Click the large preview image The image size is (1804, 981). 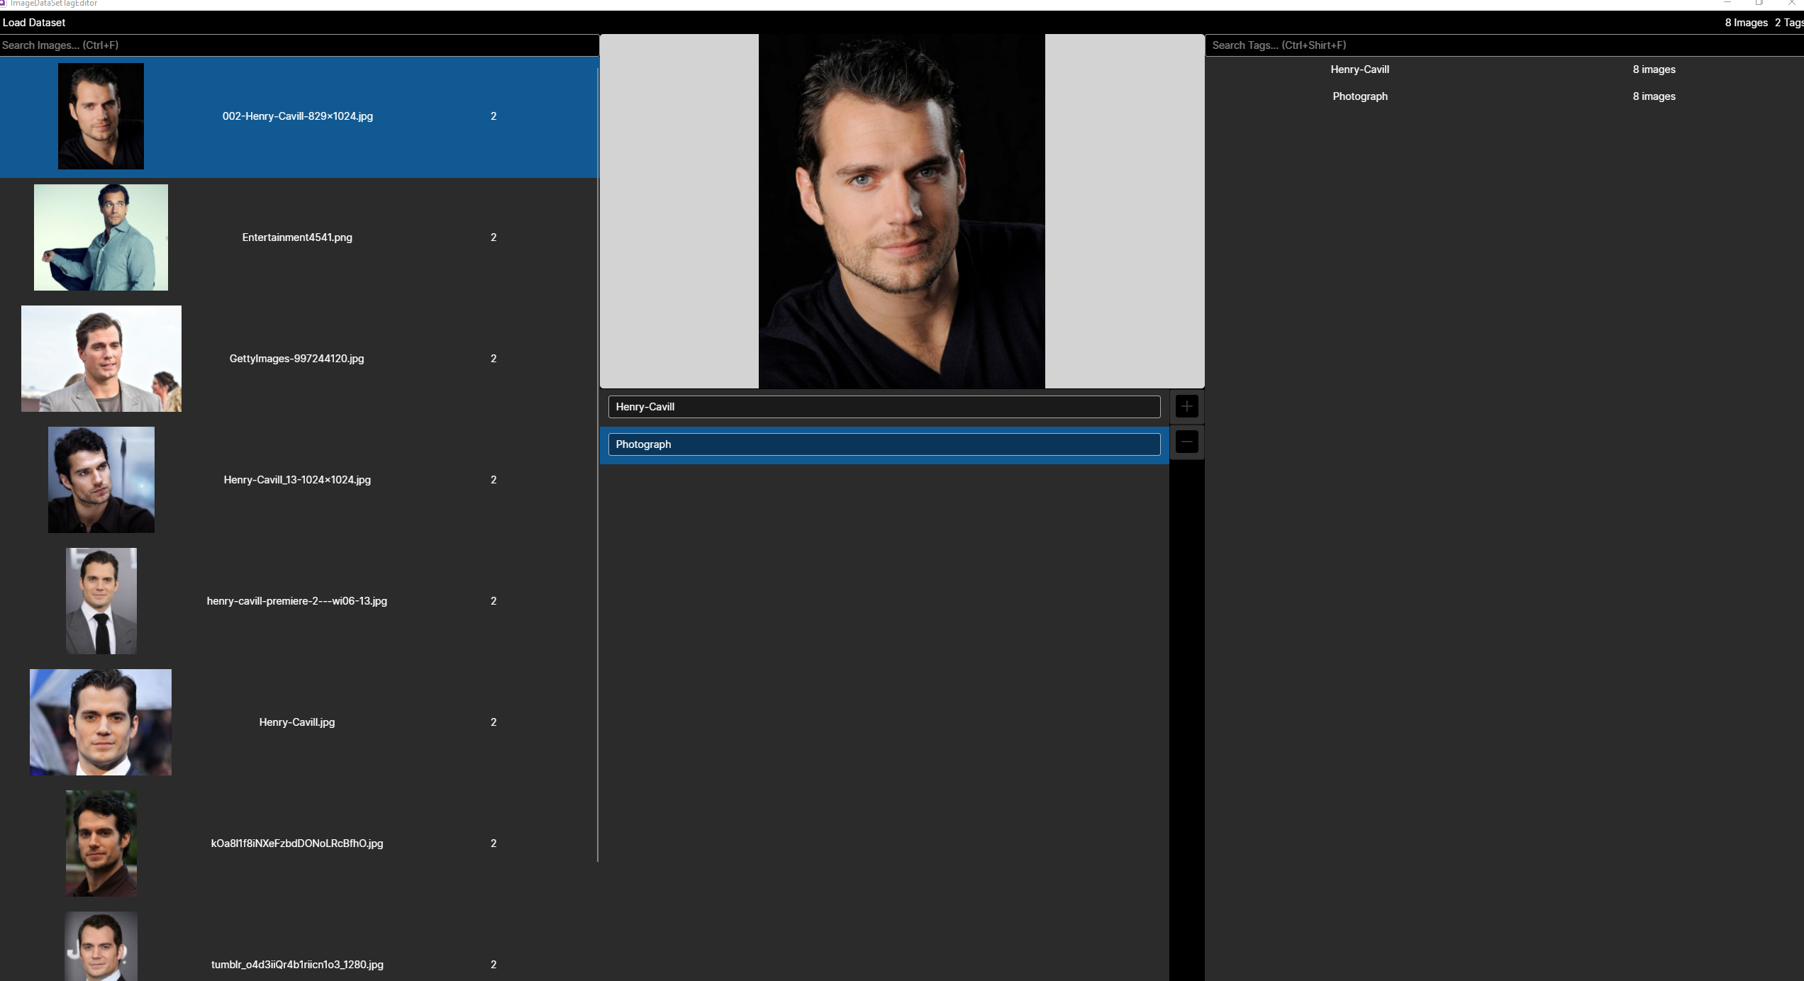[x=901, y=211]
